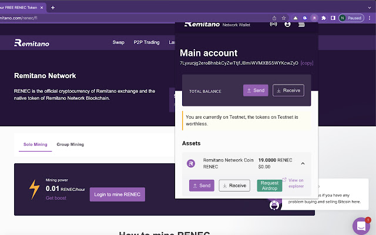The height and width of the screenshot is (235, 376).
Task: Click the cloud extension icon in toolbar
Action: pyautogui.click(x=296, y=18)
